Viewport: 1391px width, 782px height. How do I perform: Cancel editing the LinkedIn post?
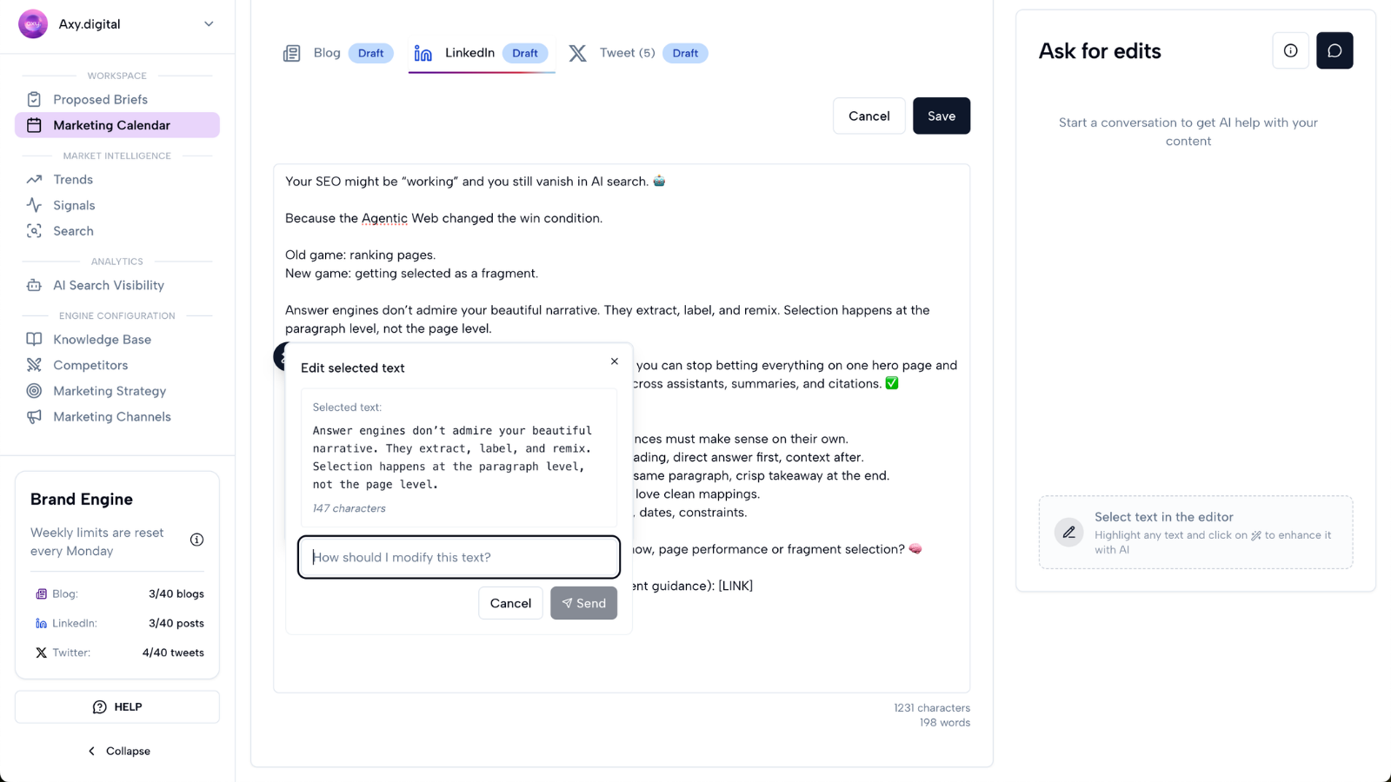[x=869, y=116]
